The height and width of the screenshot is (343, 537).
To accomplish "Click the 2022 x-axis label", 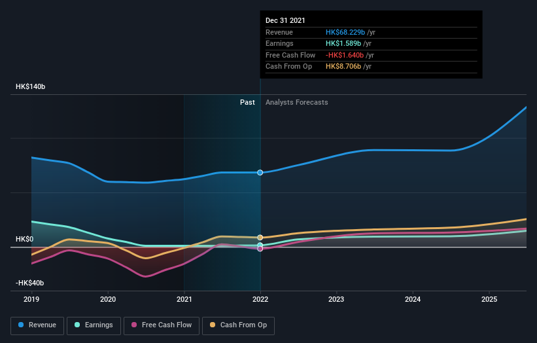I will [x=260, y=299].
